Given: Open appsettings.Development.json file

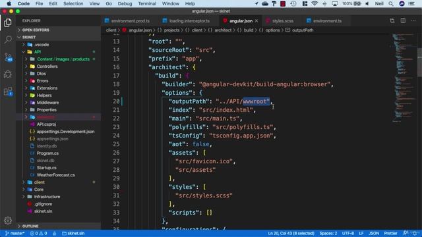Looking at the screenshot, I should coord(59,132).
